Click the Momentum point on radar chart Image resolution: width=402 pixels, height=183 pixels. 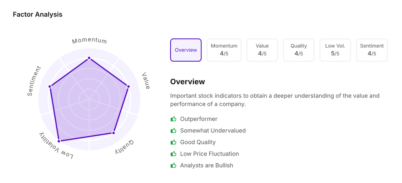[x=89, y=58]
